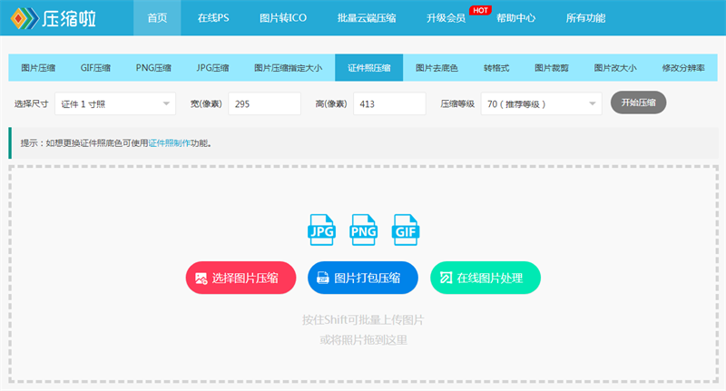Select the PNG压缩 tab
Viewport: 726px width, 391px height.
[153, 67]
